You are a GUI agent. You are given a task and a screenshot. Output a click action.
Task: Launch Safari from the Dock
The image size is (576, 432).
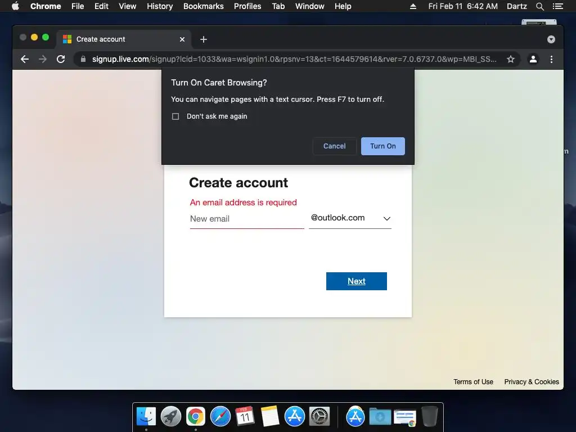(220, 417)
